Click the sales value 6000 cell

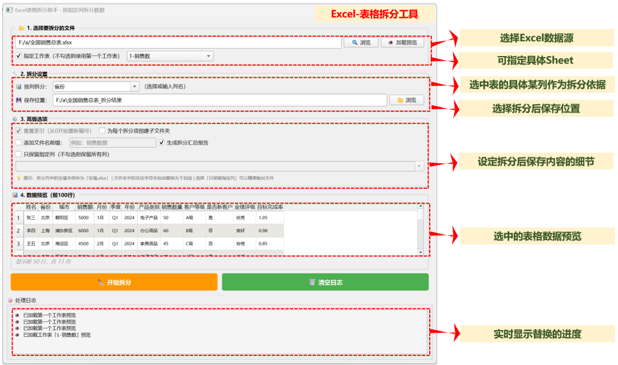[x=85, y=231]
